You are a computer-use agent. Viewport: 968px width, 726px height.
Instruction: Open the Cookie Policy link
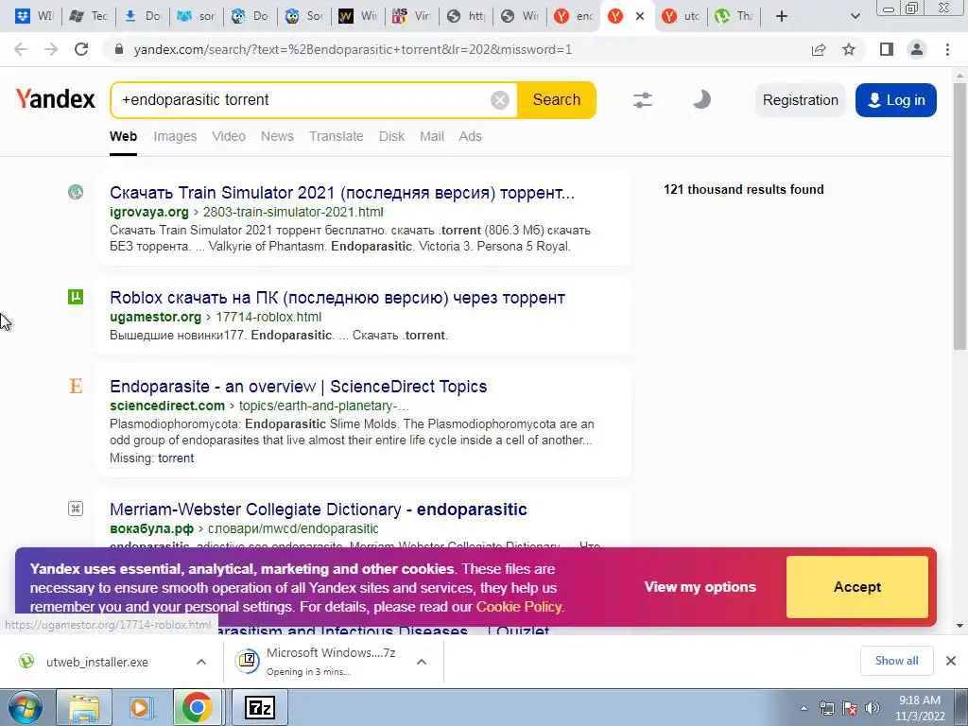coord(519,607)
